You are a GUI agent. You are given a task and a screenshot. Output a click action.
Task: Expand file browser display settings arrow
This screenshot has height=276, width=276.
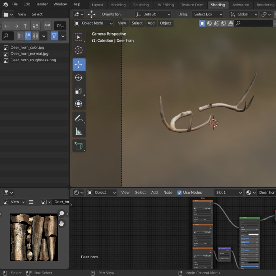[x=44, y=36]
